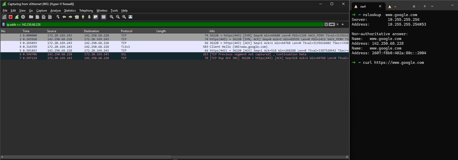Image resolution: width=458 pixels, height=160 pixels.
Task: Toggle auto-scroll during live capture
Action: point(96,17)
